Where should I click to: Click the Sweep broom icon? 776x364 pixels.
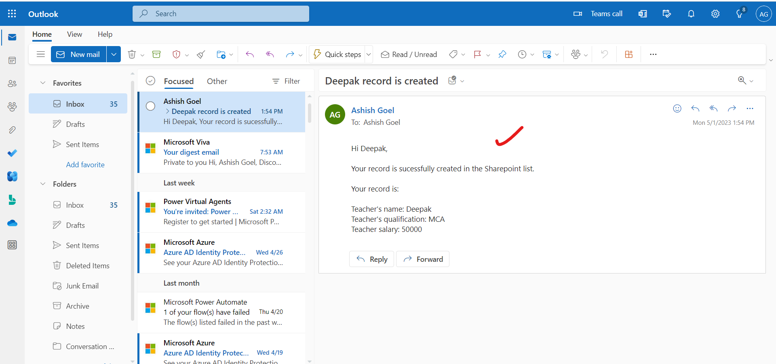[x=201, y=55]
